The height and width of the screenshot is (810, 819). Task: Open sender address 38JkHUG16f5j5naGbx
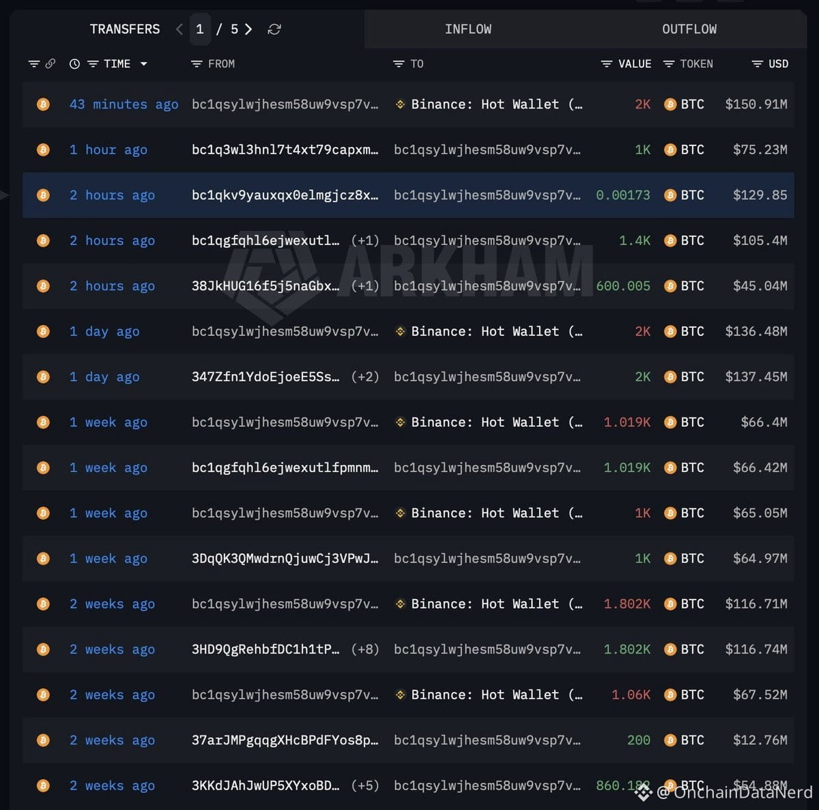[265, 286]
